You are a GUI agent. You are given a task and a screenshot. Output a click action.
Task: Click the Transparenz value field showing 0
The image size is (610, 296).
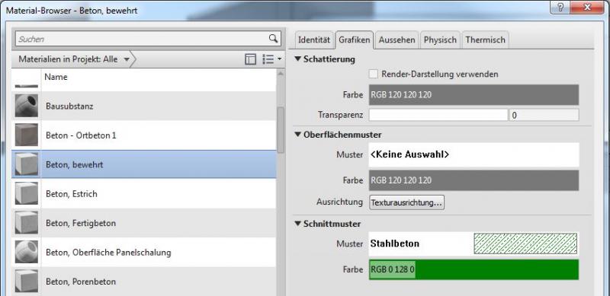pyautogui.click(x=544, y=115)
